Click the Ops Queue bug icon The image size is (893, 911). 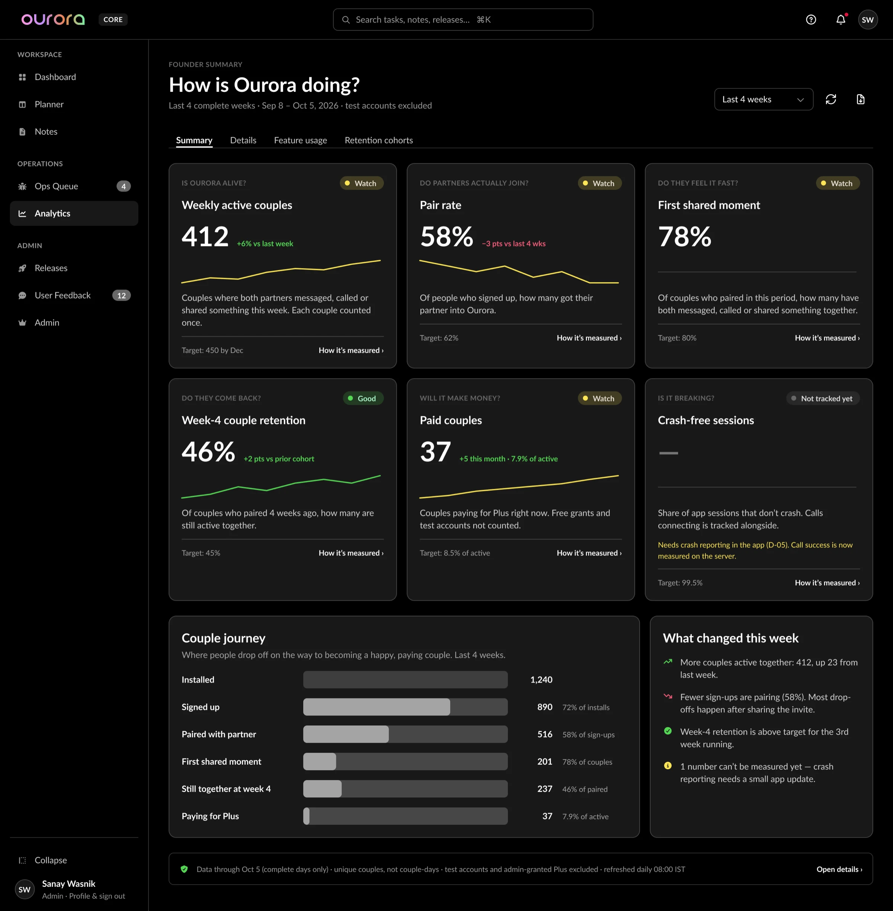click(22, 186)
